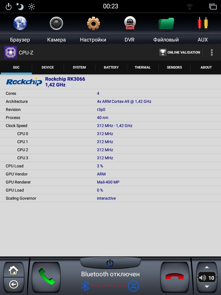Decrease volume with the down arrow
The image size is (221, 295).
click(x=207, y=287)
